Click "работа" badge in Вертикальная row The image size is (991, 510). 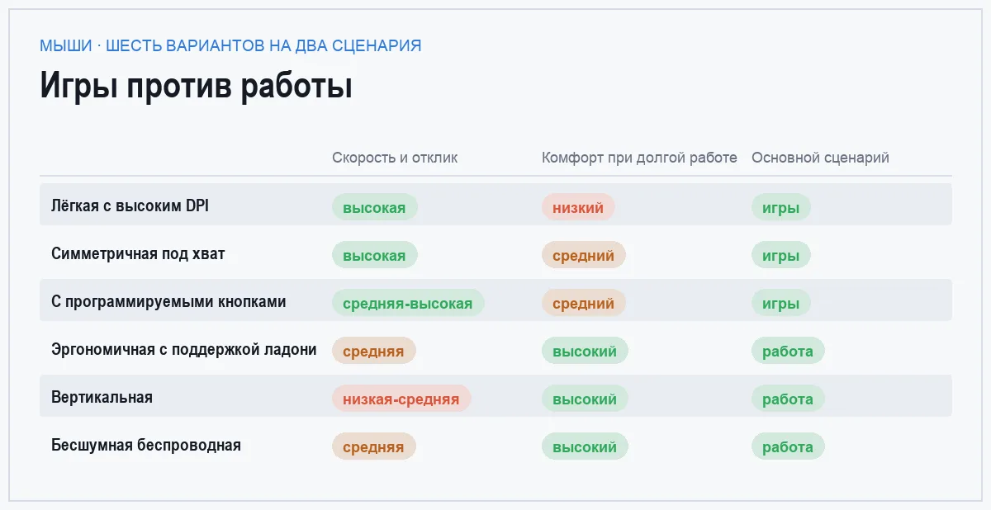point(788,399)
